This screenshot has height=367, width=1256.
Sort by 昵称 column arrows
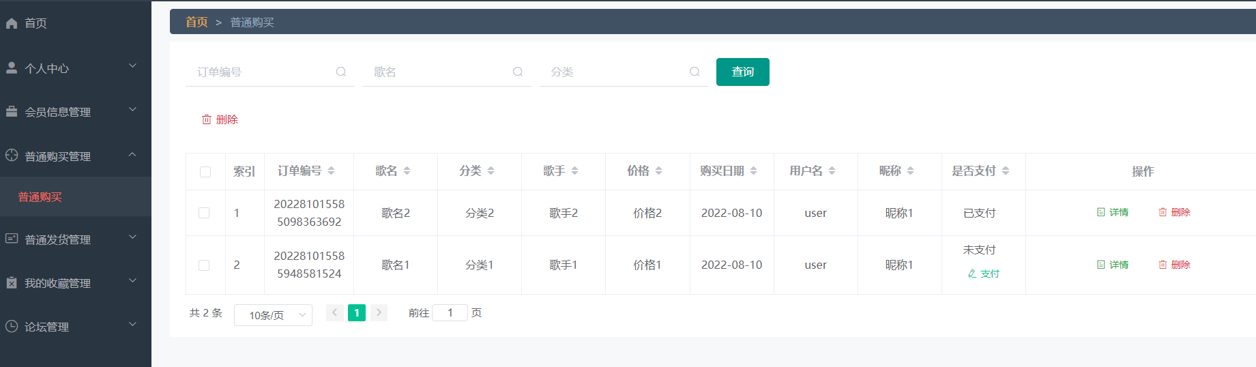click(x=910, y=171)
